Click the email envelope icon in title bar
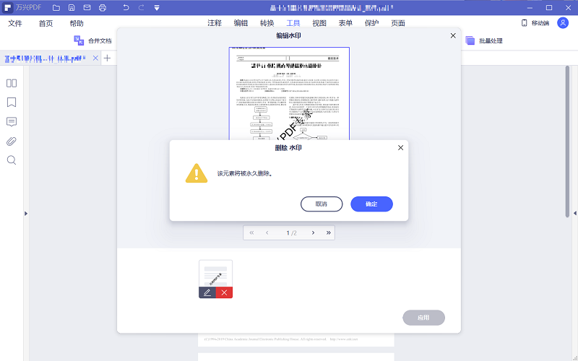 pos(87,8)
